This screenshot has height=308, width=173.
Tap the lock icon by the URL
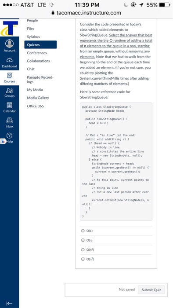[53, 13]
